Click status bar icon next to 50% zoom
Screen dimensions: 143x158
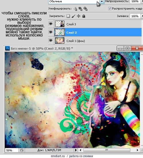[x=22, y=150]
